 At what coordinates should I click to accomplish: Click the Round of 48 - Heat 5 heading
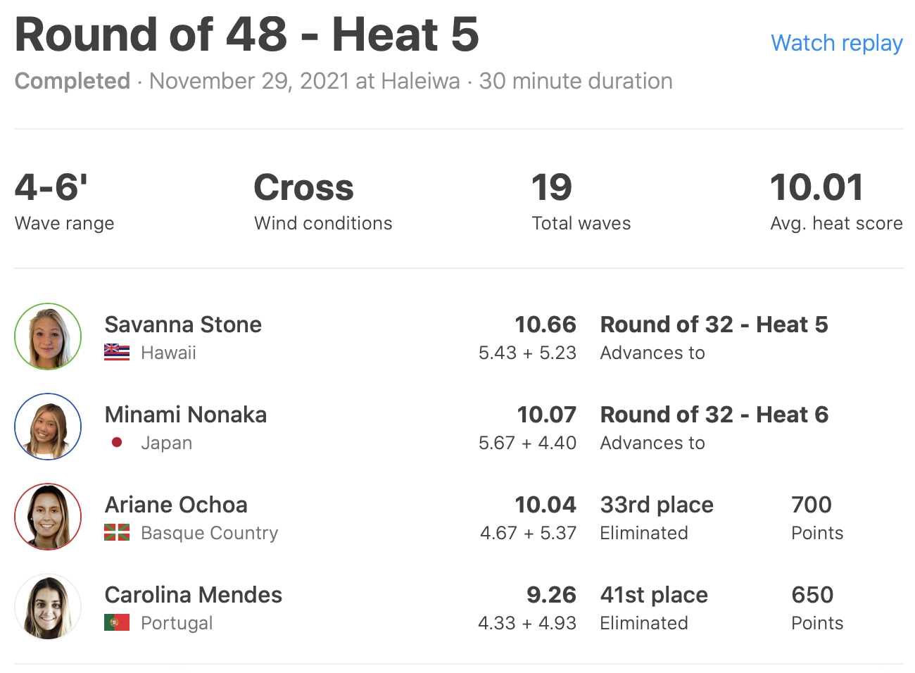click(x=246, y=34)
